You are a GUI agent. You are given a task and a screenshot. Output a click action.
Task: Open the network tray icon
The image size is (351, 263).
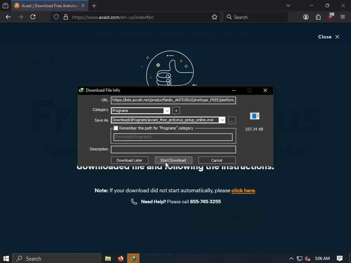[300, 259]
